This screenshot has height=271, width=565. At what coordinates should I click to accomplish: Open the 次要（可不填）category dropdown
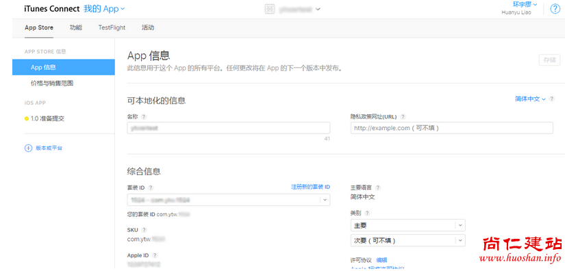point(407,240)
